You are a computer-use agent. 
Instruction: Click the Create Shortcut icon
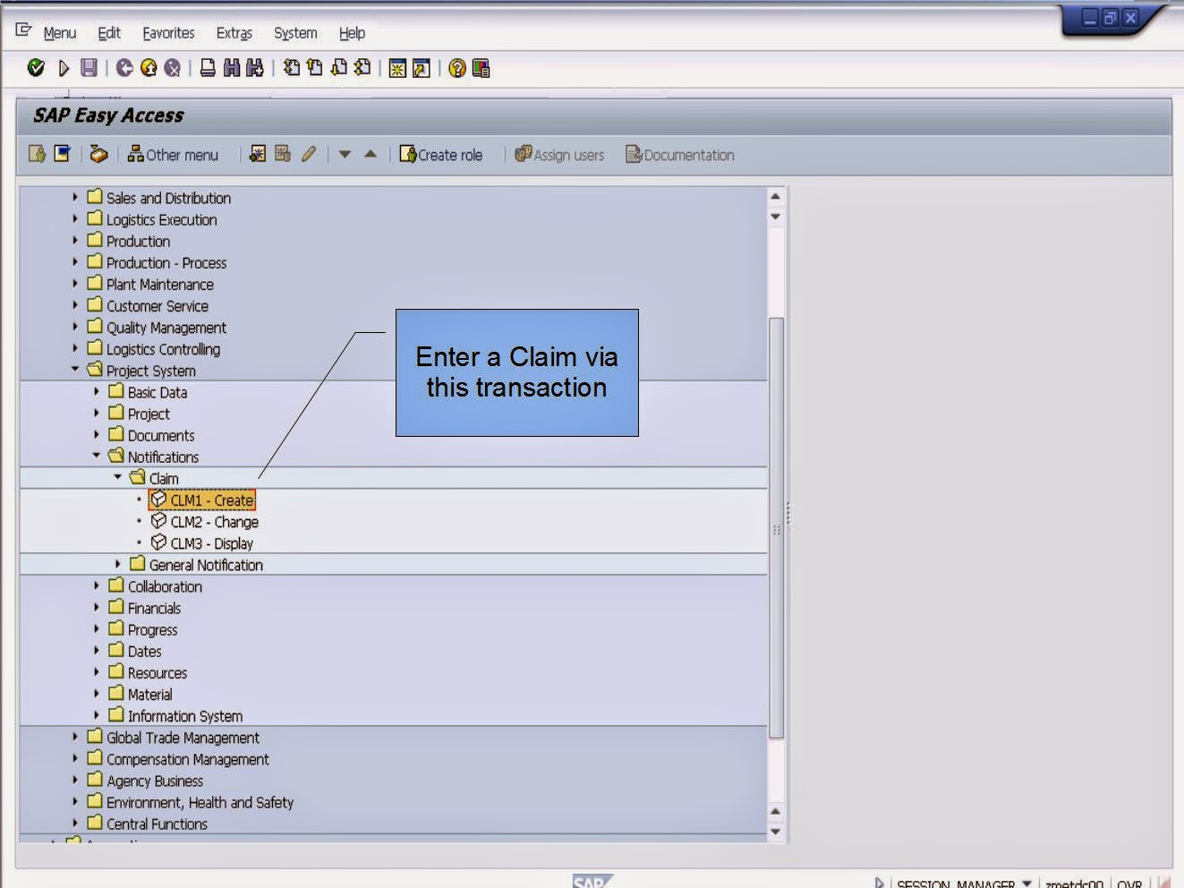tap(422, 68)
